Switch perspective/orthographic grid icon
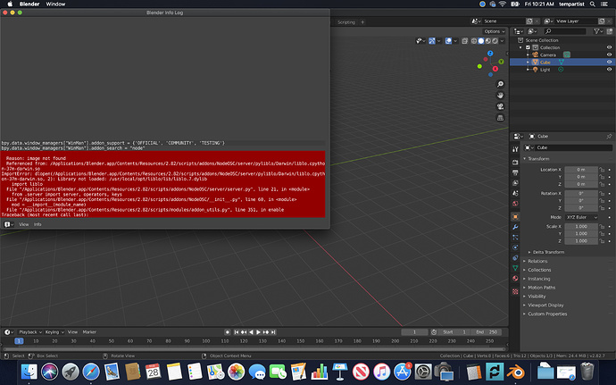This screenshot has width=616, height=385. 500,118
